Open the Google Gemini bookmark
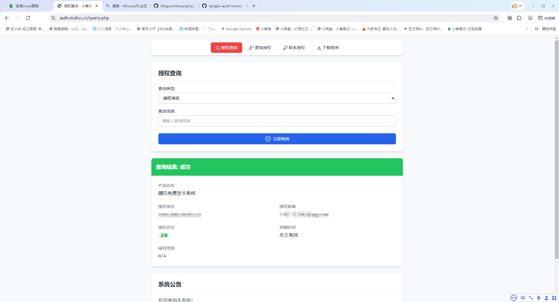Image resolution: width=559 pixels, height=302 pixels. [x=236, y=29]
